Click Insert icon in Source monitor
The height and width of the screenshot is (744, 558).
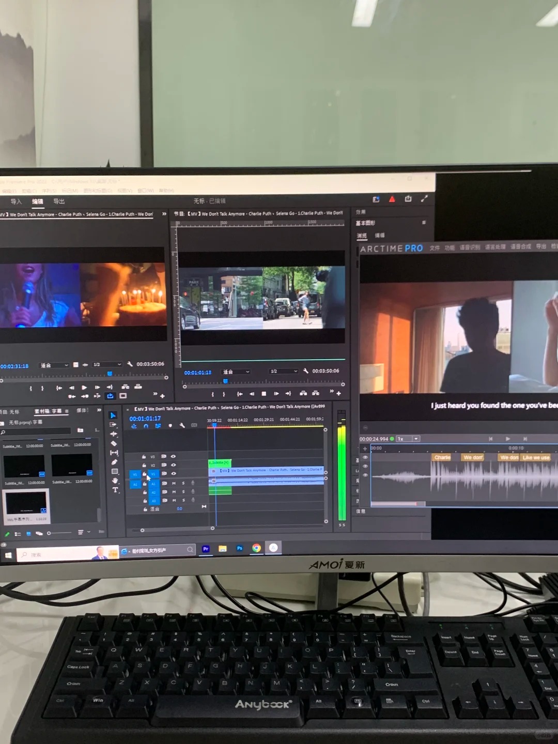125,386
